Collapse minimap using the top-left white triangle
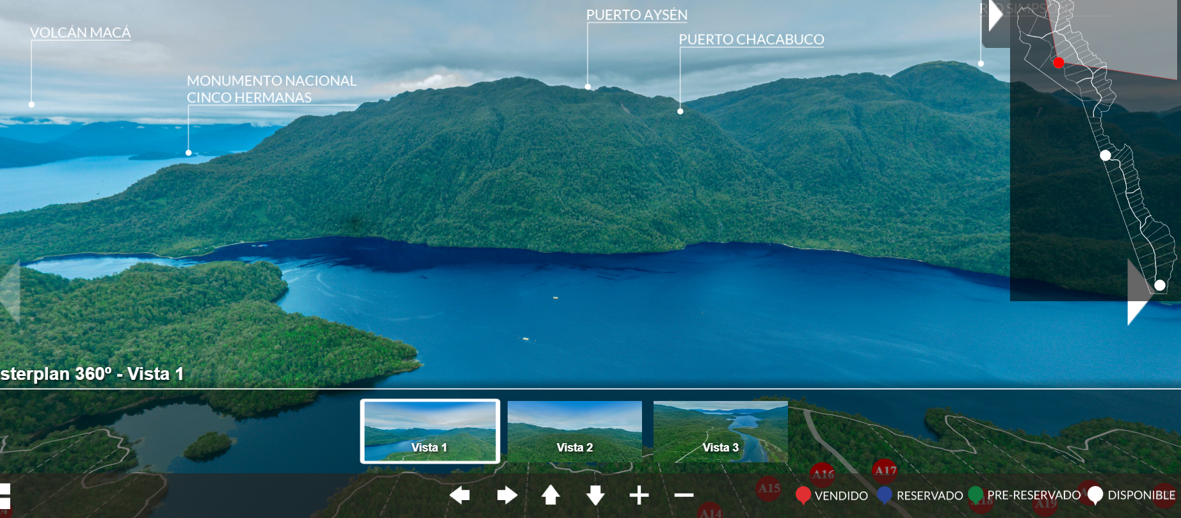Image resolution: width=1181 pixels, height=518 pixels. tap(995, 15)
